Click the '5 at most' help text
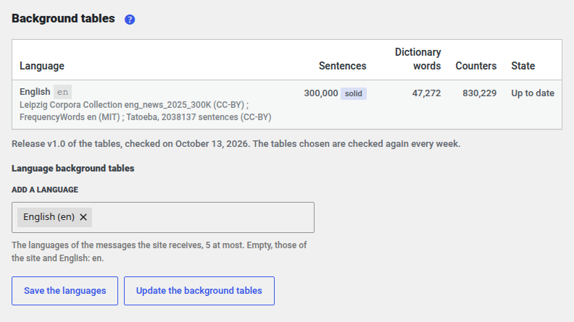This screenshot has width=574, height=322. point(159,252)
